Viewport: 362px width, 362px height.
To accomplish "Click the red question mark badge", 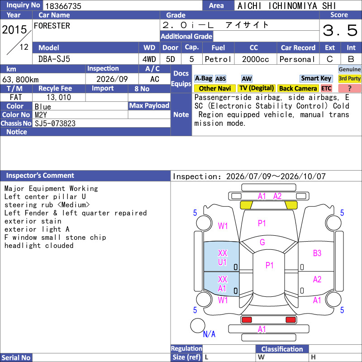I will coord(349,88).
